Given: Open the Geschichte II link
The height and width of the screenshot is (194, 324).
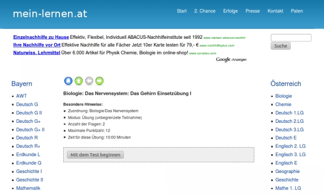Looking at the screenshot, I should pyautogui.click(x=30, y=180).
